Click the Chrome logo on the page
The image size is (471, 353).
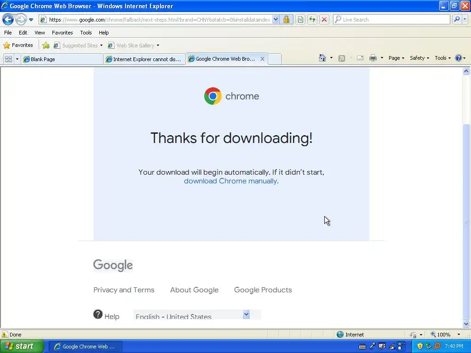[213, 96]
